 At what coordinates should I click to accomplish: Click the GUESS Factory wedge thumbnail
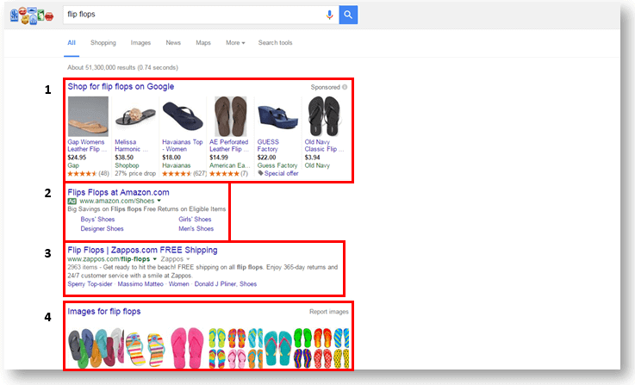click(x=277, y=116)
